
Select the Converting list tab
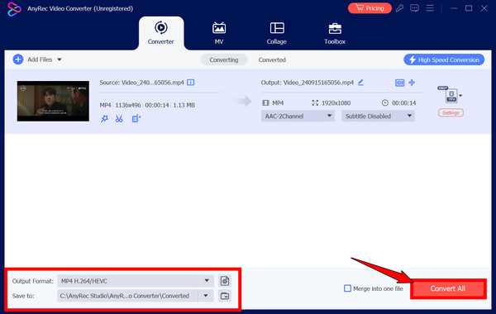tap(224, 59)
